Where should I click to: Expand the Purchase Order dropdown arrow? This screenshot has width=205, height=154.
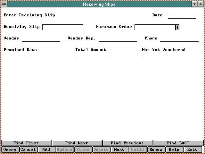click(x=177, y=27)
